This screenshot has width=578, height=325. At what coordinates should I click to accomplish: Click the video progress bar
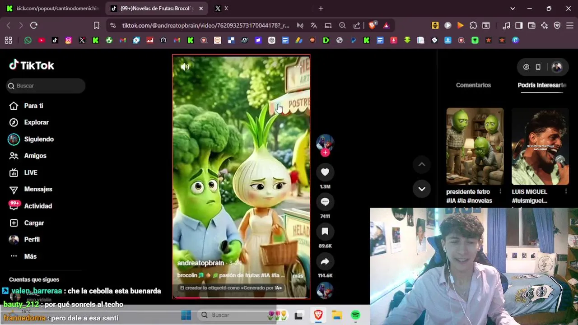[x=241, y=297]
